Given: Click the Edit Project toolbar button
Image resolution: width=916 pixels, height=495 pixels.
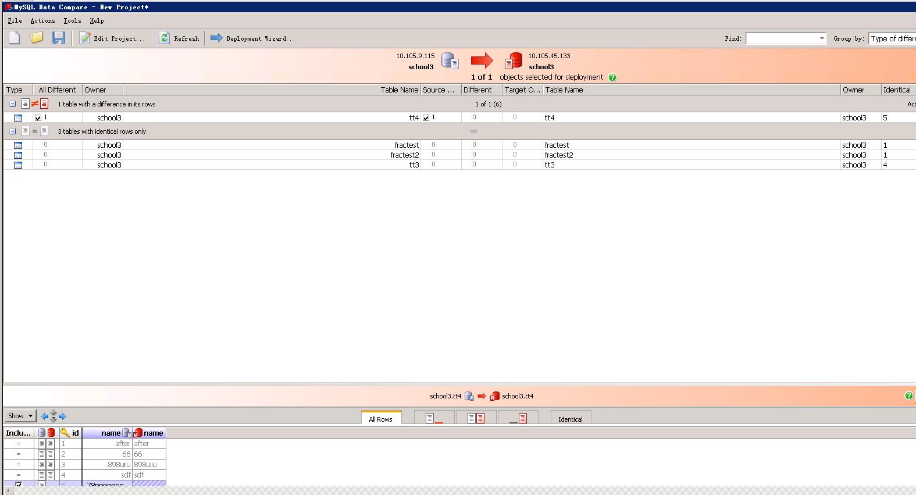Looking at the screenshot, I should [112, 38].
